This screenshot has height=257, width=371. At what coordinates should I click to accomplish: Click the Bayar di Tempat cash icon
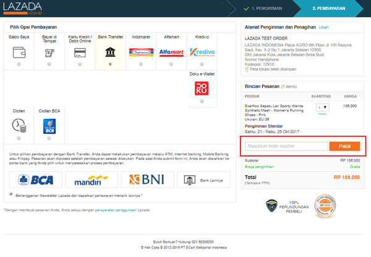[x=49, y=53]
